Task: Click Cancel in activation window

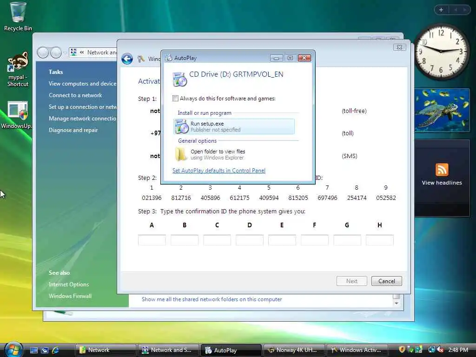Action: pos(386,281)
